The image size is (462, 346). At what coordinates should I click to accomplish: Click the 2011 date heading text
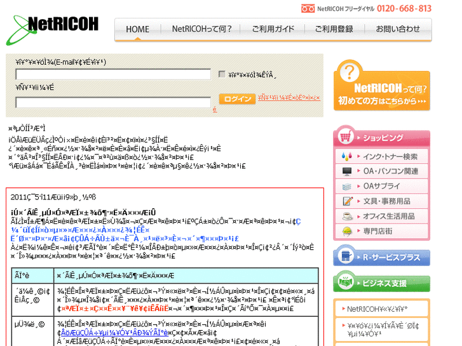(x=53, y=197)
